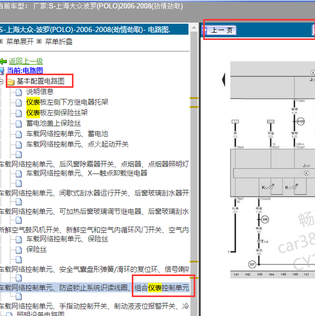Click page icon above 可加热后窗玻璃调节继电器 entry

[x=19, y=202]
